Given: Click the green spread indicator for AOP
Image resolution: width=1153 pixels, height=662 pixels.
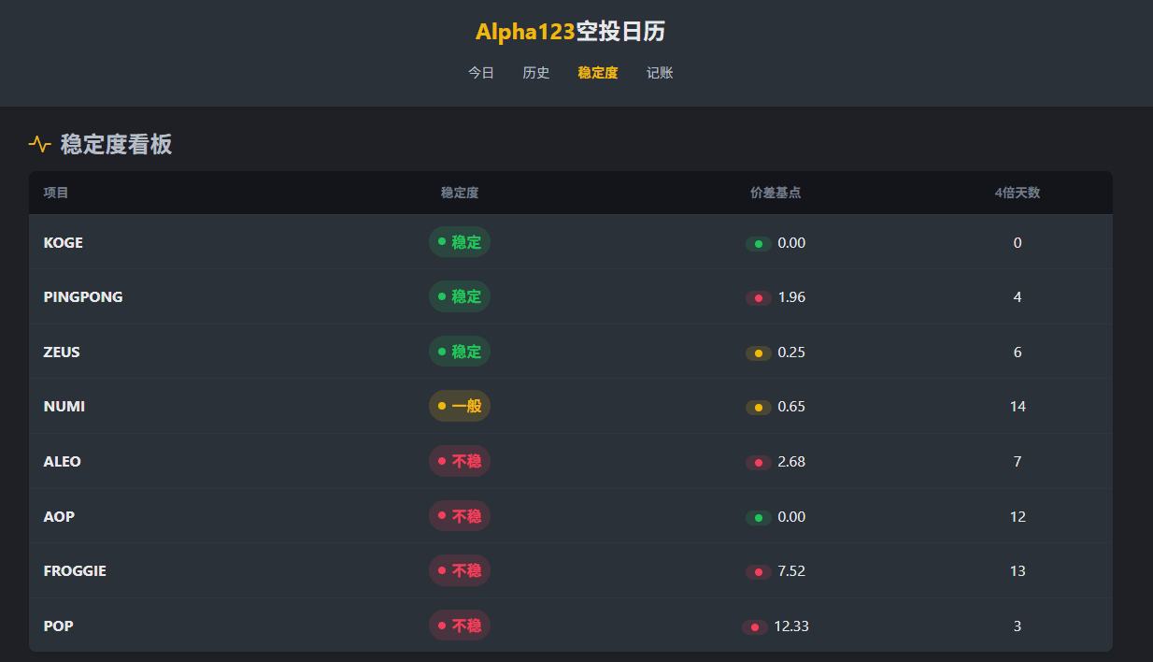Looking at the screenshot, I should [758, 518].
